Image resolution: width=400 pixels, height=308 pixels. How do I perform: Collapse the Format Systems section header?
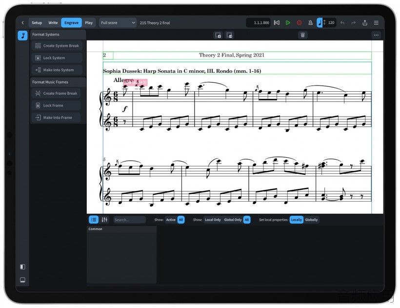tap(58, 35)
